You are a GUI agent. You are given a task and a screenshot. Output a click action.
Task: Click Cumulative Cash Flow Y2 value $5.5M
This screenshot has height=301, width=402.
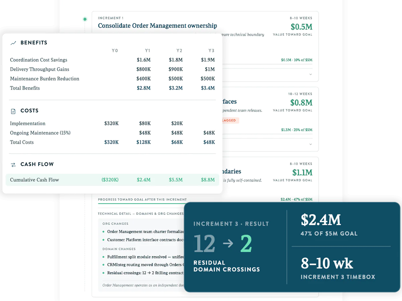point(176,180)
